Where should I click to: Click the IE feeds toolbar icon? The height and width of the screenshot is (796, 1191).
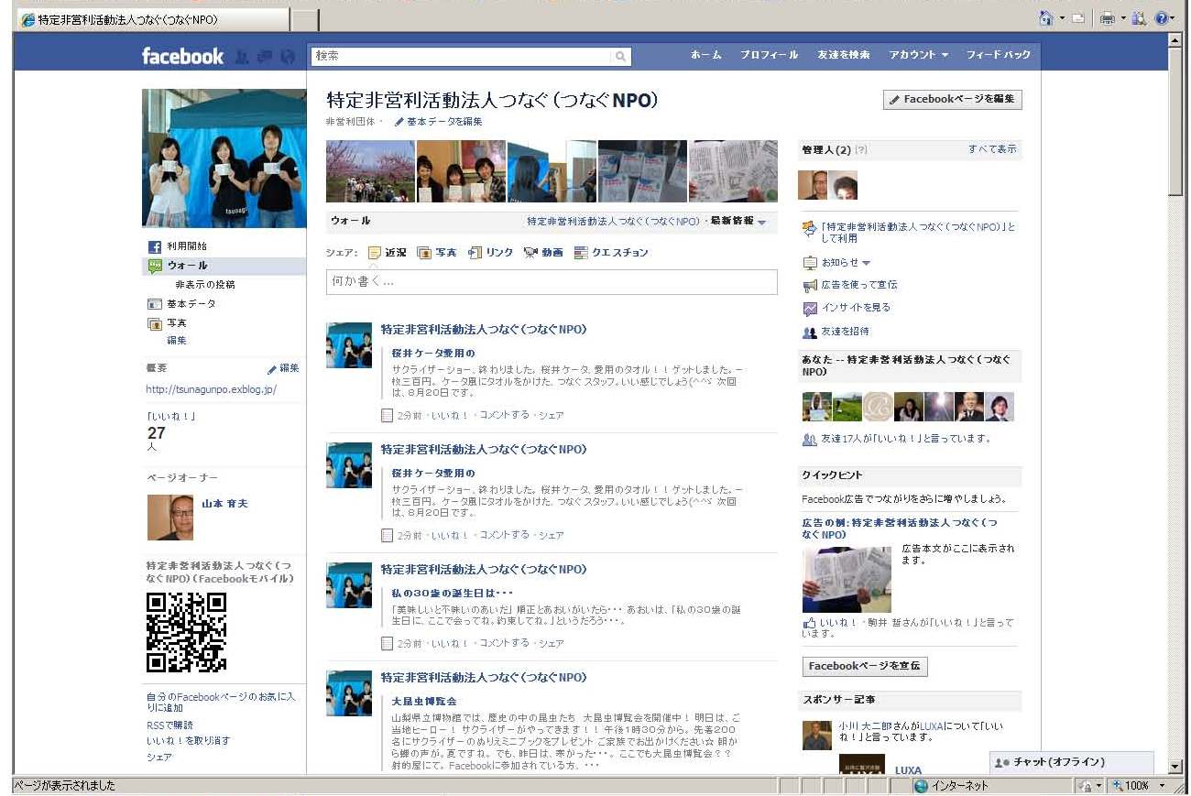tap(1078, 18)
